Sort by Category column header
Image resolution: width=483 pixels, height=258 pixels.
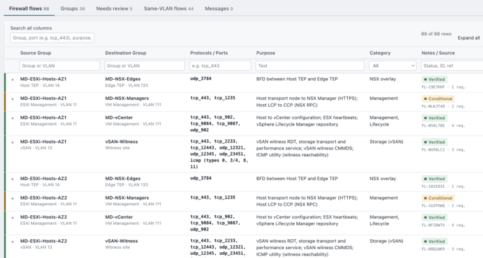pyautogui.click(x=380, y=53)
